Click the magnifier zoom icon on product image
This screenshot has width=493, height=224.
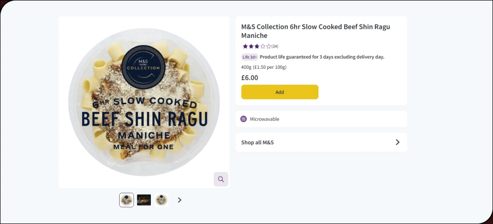click(x=221, y=179)
